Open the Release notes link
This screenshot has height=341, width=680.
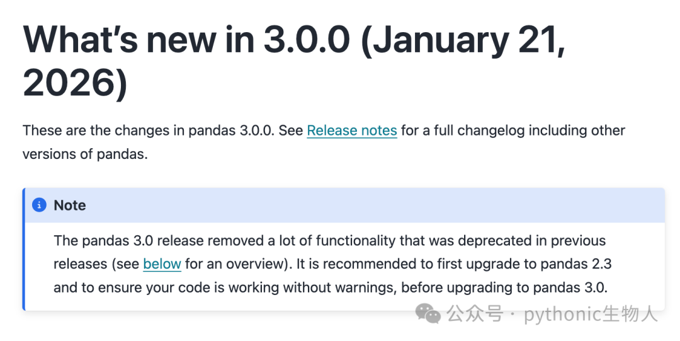pyautogui.click(x=352, y=130)
